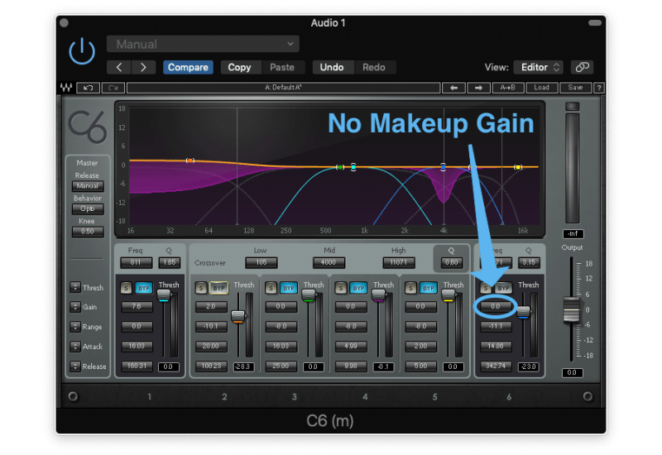This screenshot has width=662, height=455.
Task: Open the View Editor dropdown
Action: (539, 67)
